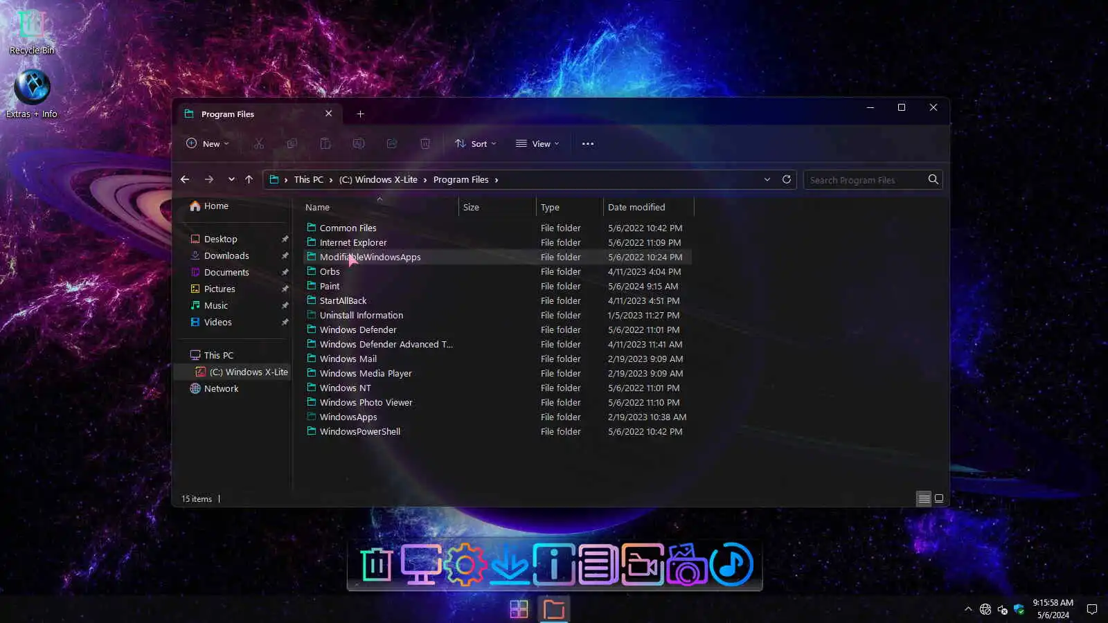Expand the chevron after Program Files in the breadcrumb

(497, 180)
